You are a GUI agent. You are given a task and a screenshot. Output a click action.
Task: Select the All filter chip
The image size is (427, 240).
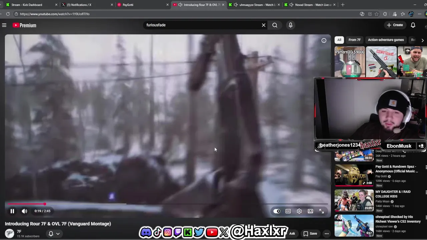click(x=339, y=40)
